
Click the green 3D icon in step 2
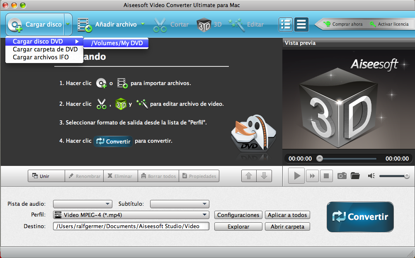[x=121, y=104]
